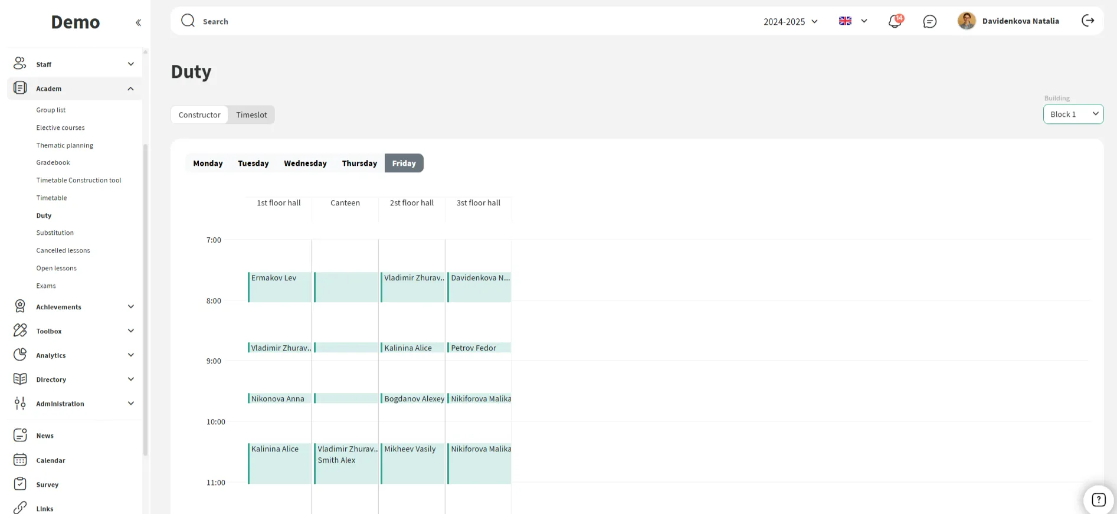Select Monday in day selector
This screenshot has height=514, width=1117.
point(208,163)
